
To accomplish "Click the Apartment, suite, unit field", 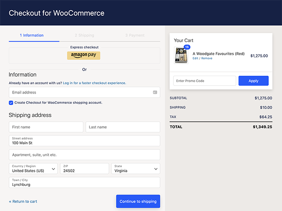I will pyautogui.click(x=84, y=155).
